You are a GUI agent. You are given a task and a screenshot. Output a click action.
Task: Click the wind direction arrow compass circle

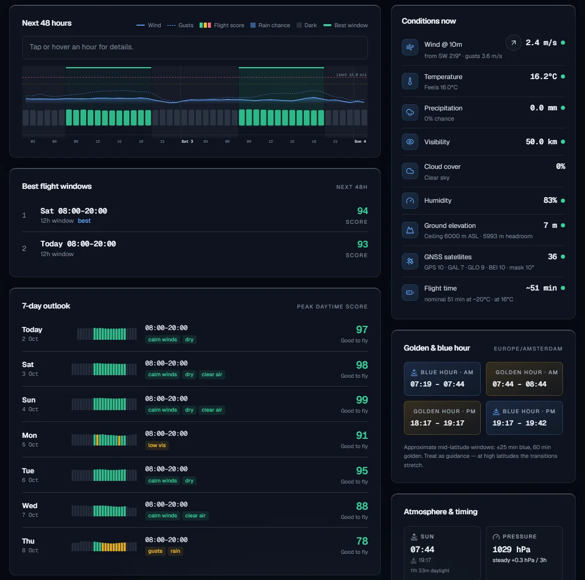point(513,43)
